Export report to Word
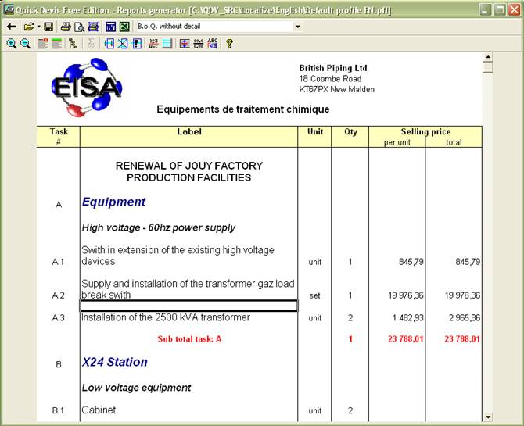Screen dimensions: 524x426 point(110,27)
